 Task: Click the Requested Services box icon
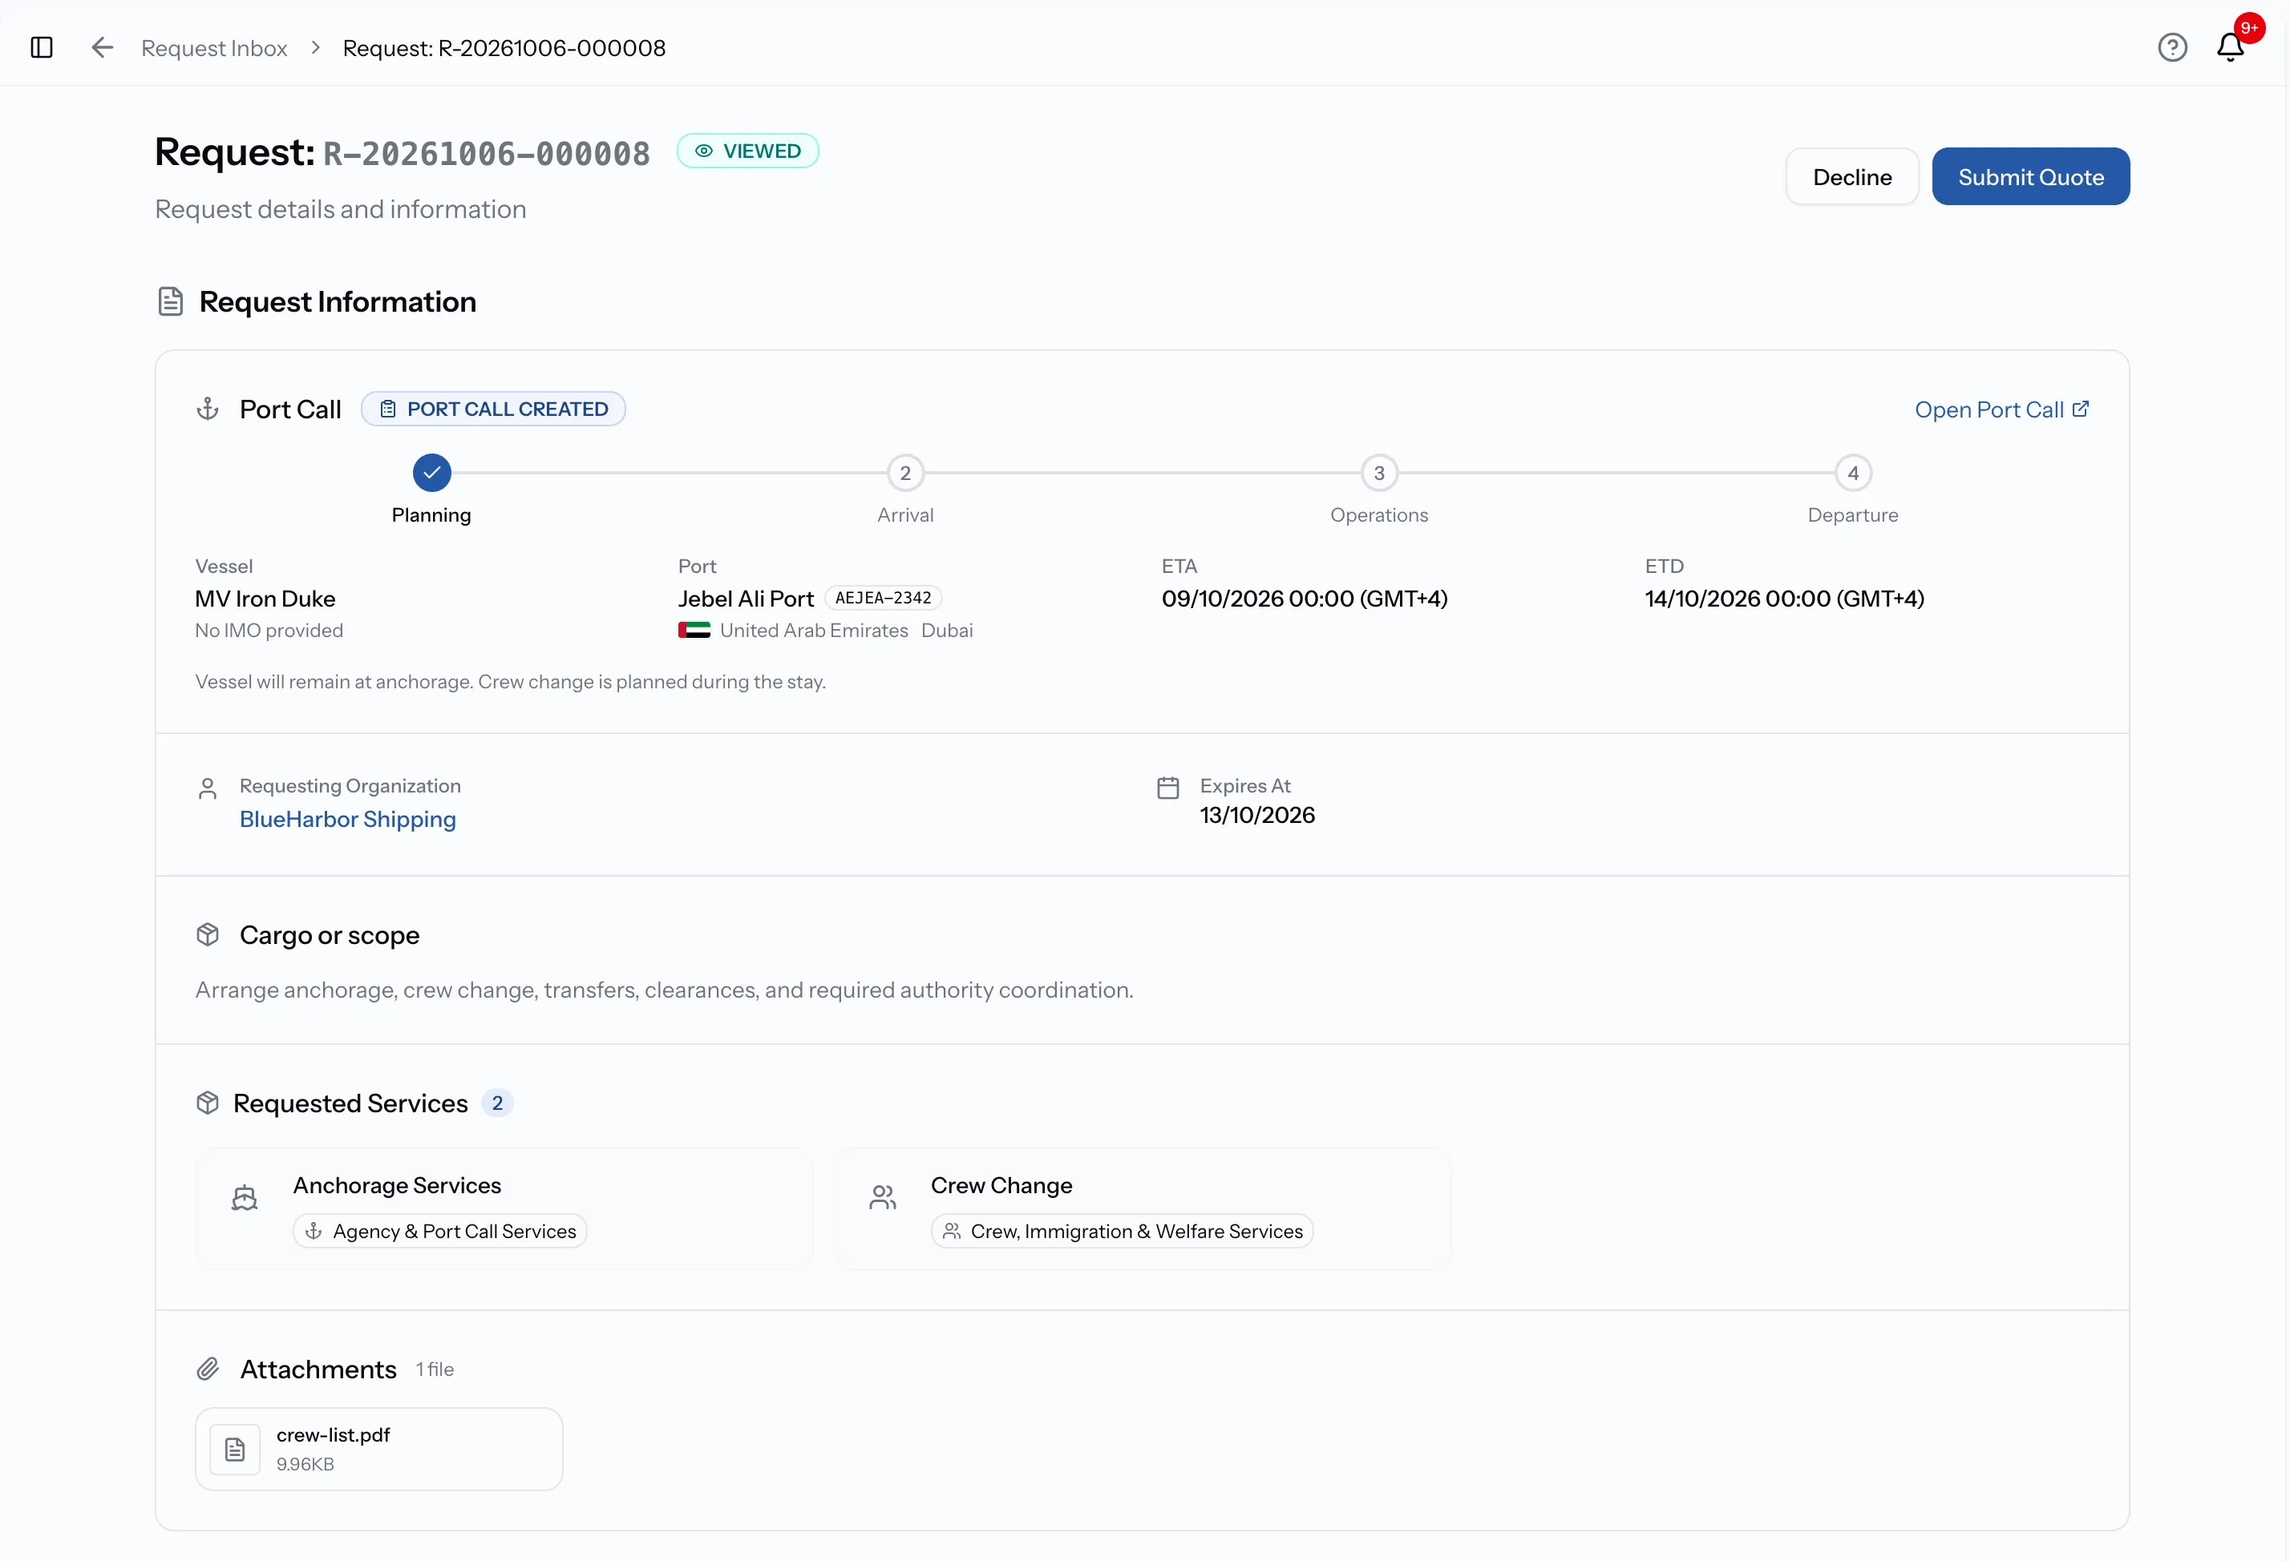click(208, 1103)
